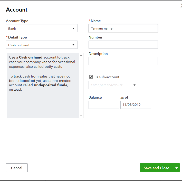The image size is (182, 181).
Task: Open Save and Close options arrow
Action: 177,168
